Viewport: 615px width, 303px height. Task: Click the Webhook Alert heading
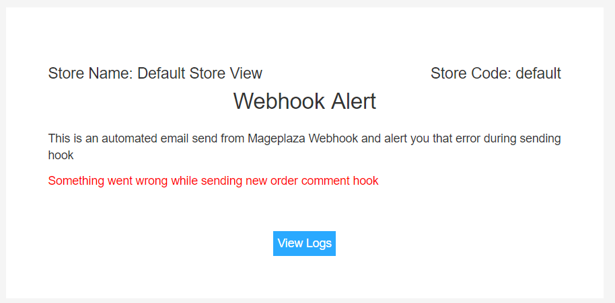pyautogui.click(x=304, y=101)
